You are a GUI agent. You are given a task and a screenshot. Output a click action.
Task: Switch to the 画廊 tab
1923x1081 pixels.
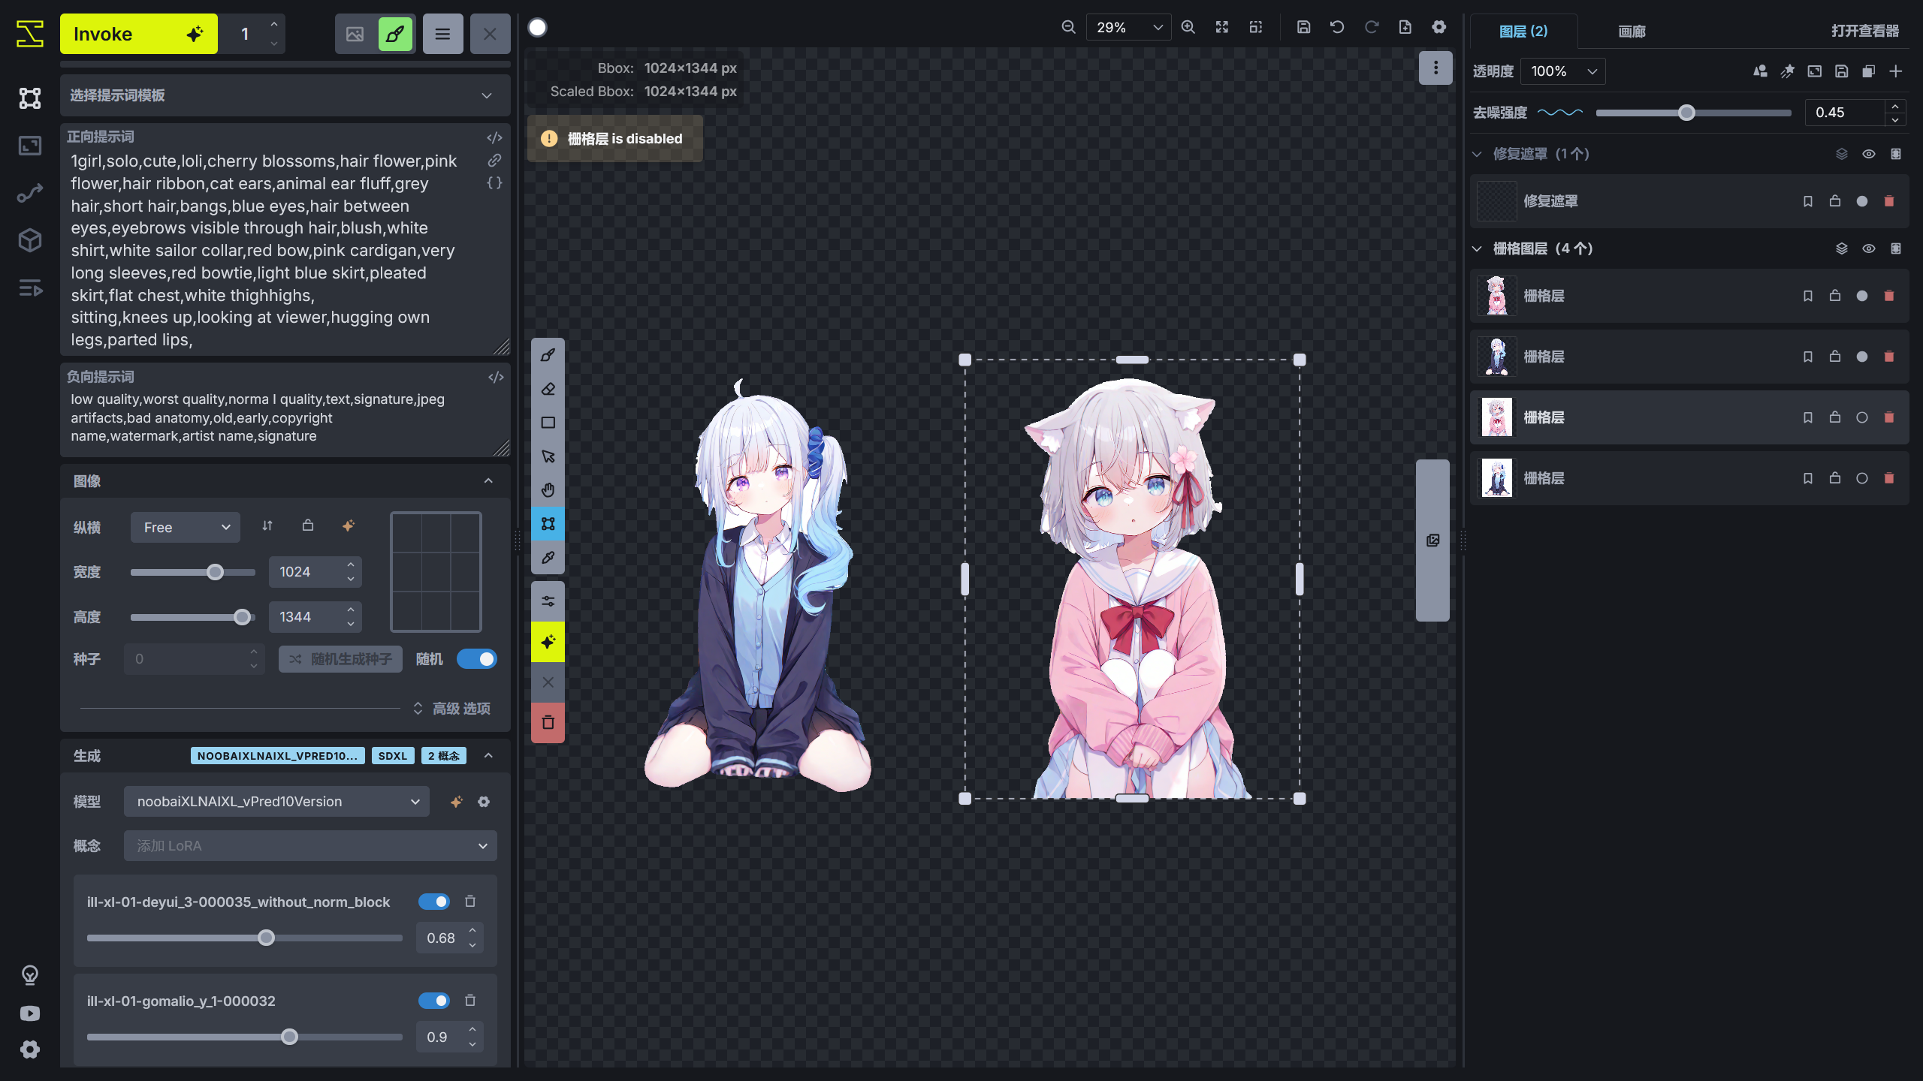(x=1632, y=32)
